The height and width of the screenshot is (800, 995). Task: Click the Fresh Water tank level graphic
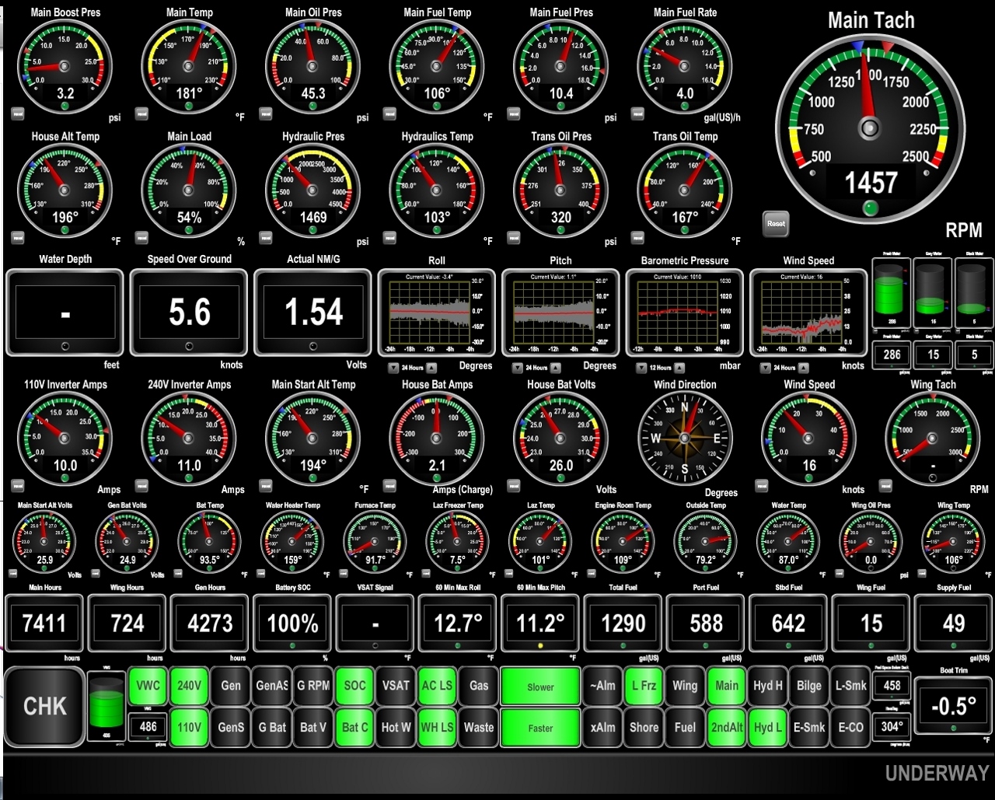point(892,294)
